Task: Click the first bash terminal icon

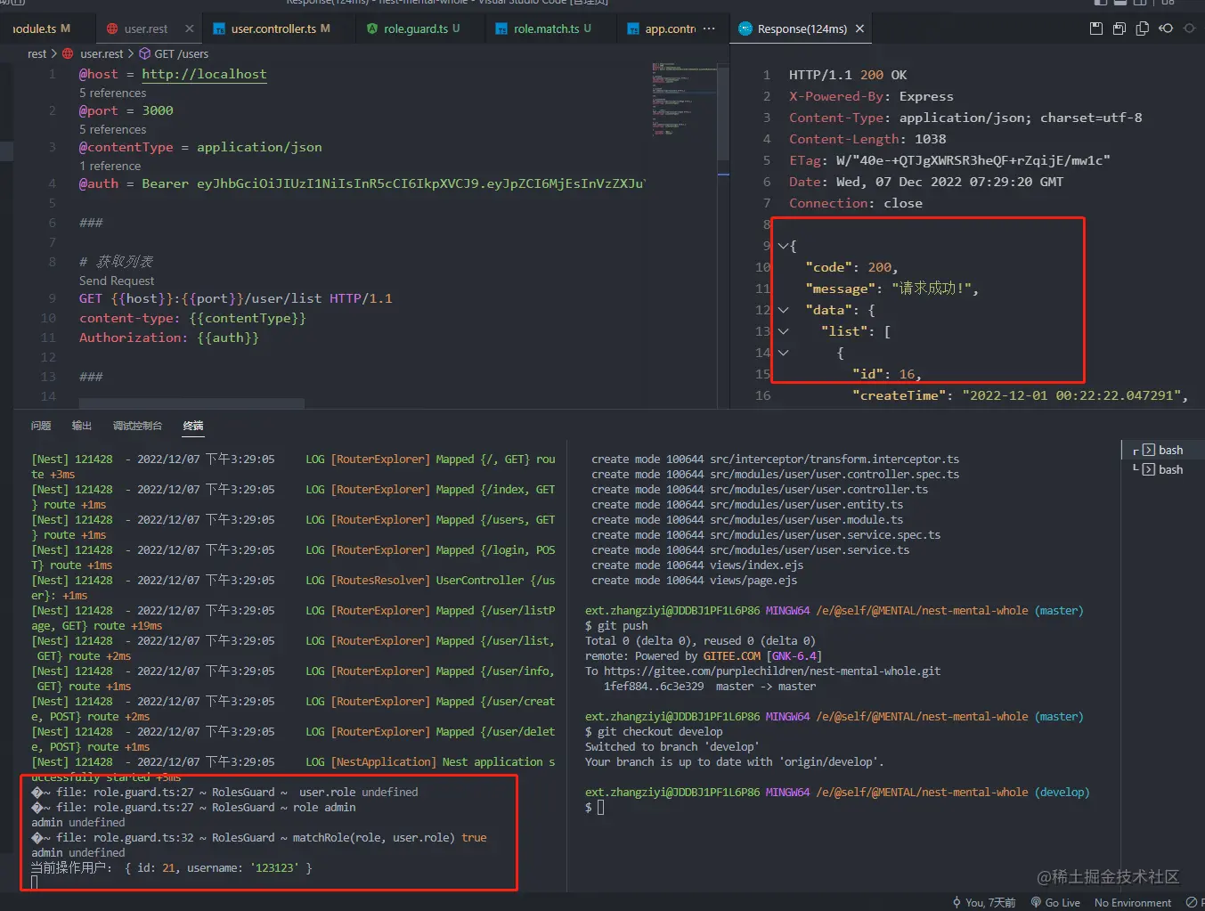Action: pyautogui.click(x=1149, y=450)
